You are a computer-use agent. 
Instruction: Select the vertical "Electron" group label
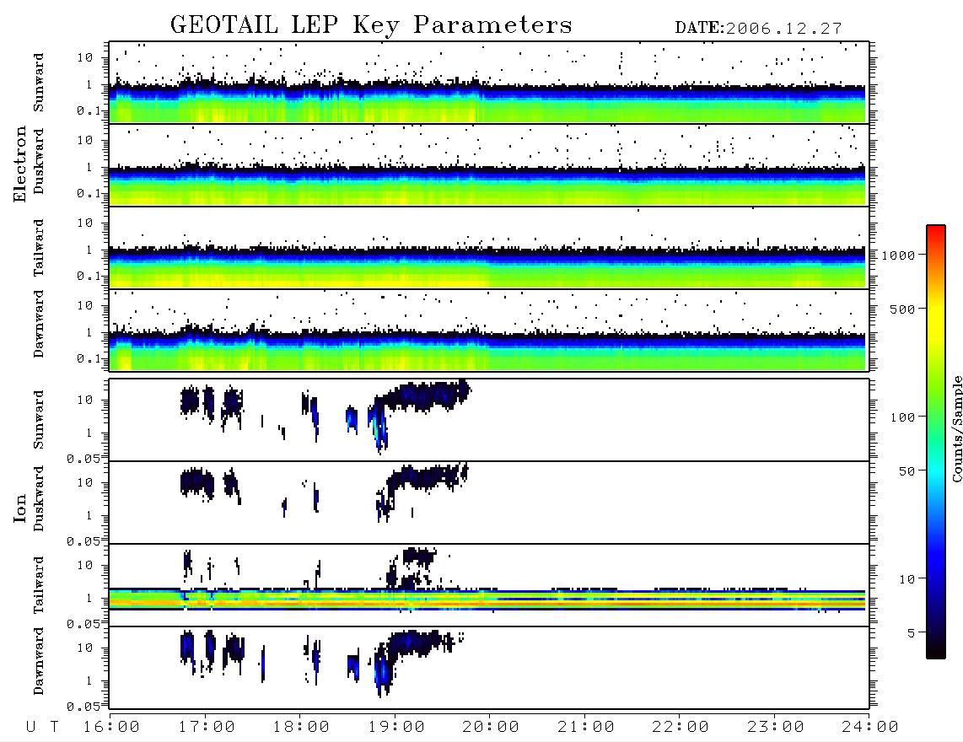20,164
